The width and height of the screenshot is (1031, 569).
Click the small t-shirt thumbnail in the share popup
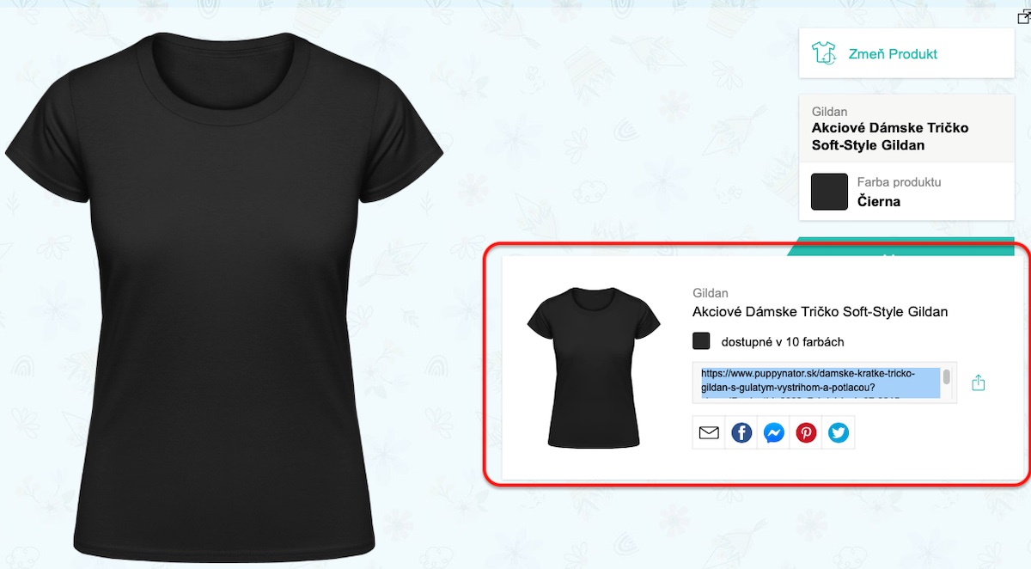click(x=594, y=367)
